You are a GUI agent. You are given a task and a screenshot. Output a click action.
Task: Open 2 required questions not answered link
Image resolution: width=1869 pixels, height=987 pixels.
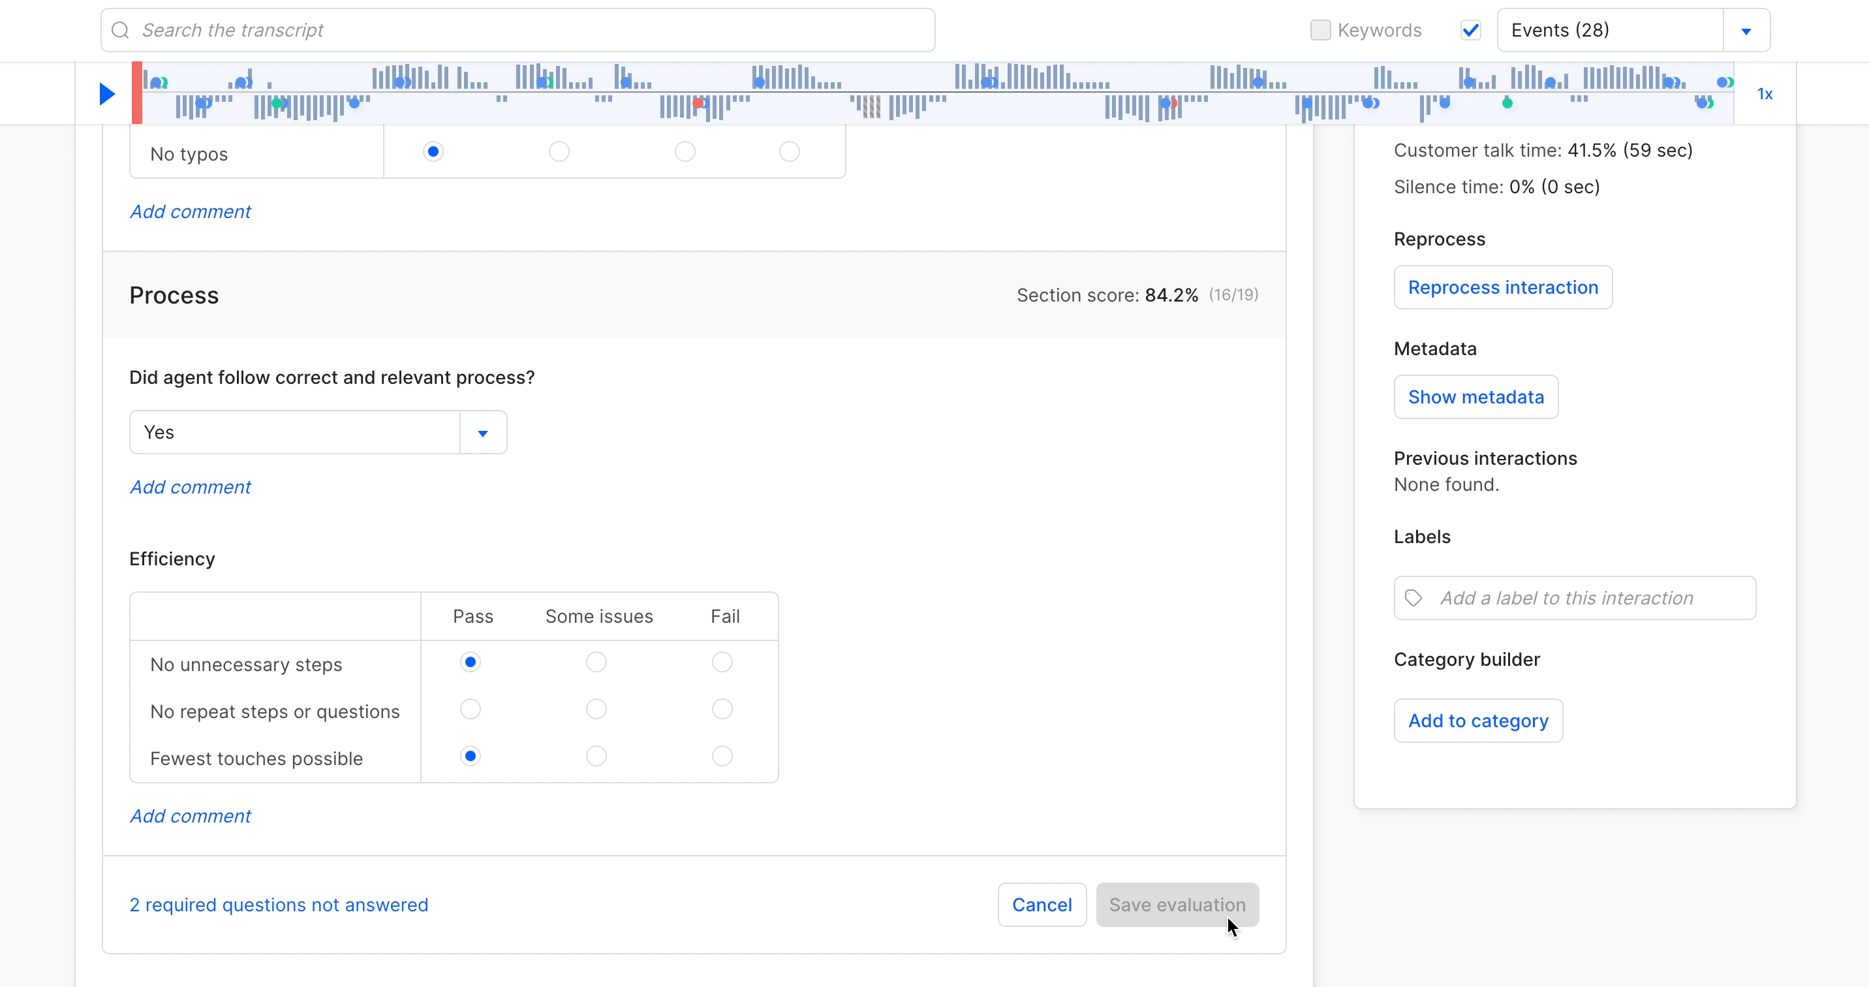279,905
